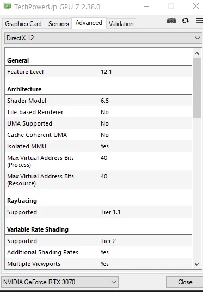Screen dimensions: 203x292
Task: Switch to the Sensors tab
Action: point(59,24)
